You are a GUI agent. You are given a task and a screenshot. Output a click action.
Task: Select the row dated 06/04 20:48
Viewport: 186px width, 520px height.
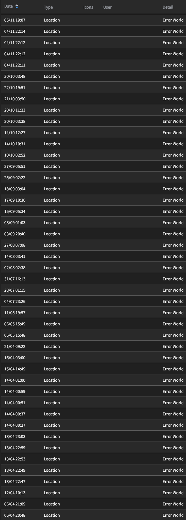pos(93,515)
